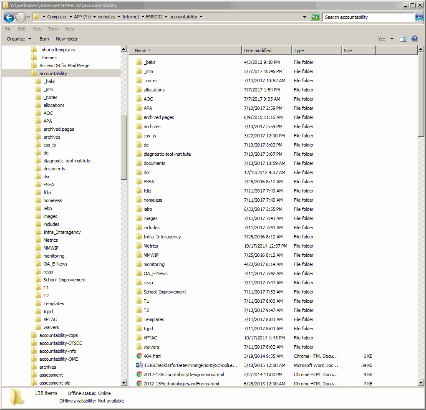426x410 pixels.
Task: Select the 1516Checklist Word document icon
Action: (x=139, y=365)
